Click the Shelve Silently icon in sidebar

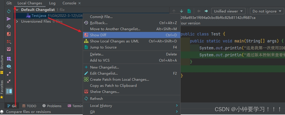tap(9, 49)
